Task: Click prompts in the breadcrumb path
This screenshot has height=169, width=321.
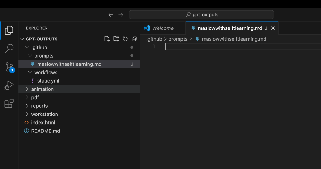Action: click(178, 39)
